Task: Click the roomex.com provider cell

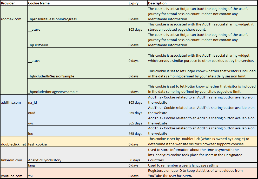Action: tap(14, 50)
